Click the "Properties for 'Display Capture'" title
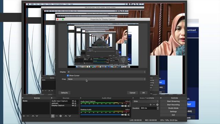 pyautogui.click(x=103, y=19)
